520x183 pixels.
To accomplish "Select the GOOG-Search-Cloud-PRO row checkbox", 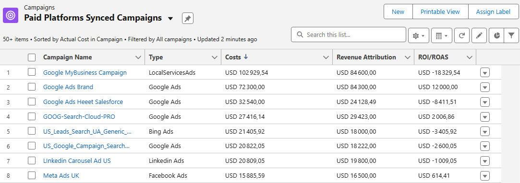I will 32,116.
